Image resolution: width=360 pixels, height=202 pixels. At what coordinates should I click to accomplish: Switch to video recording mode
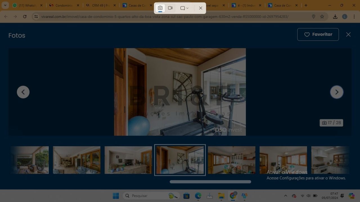[170, 8]
